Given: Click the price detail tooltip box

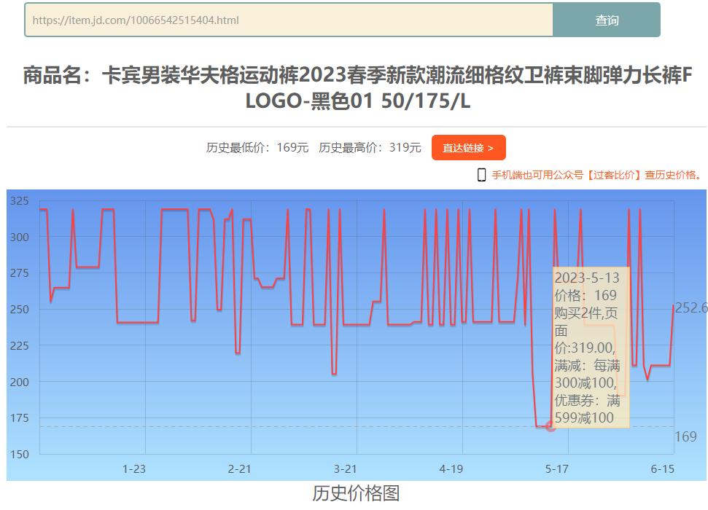Looking at the screenshot, I should 591,348.
